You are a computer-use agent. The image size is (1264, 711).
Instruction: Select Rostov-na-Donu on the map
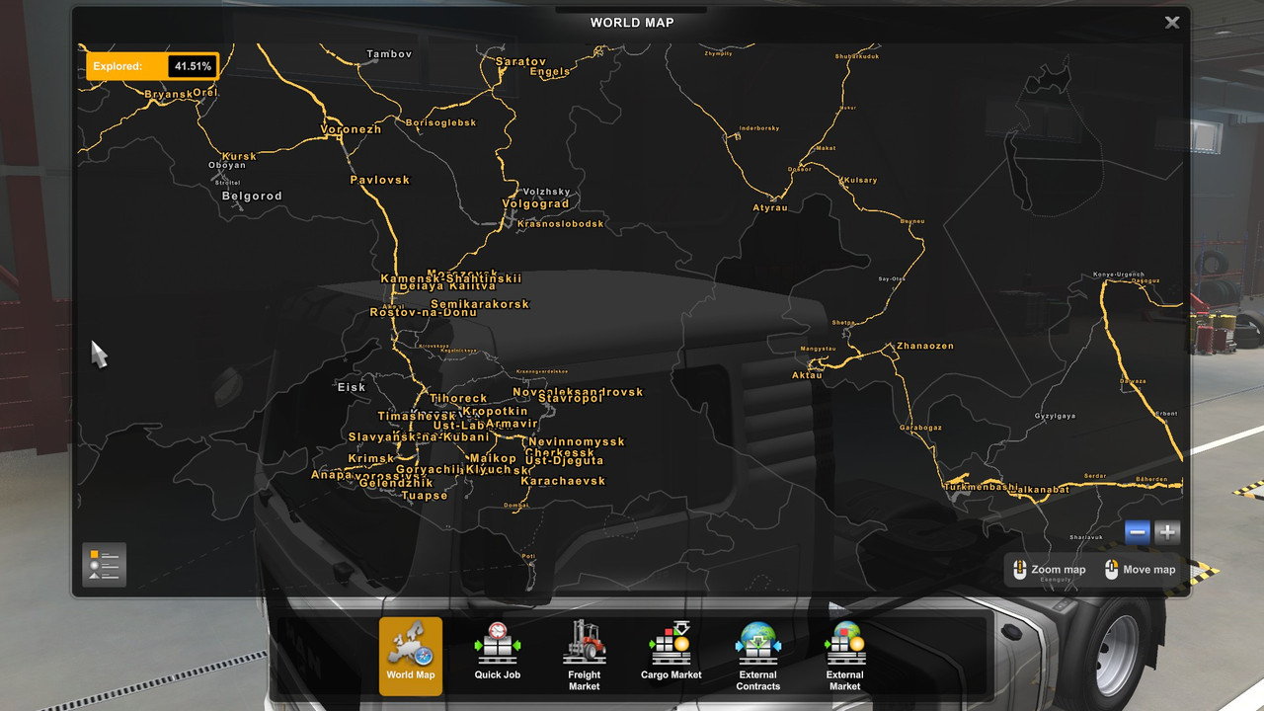pos(424,313)
